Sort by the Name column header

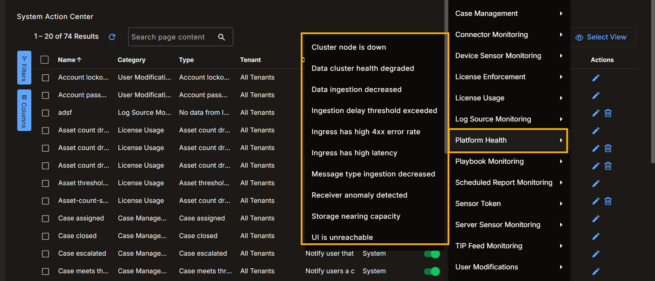70,60
